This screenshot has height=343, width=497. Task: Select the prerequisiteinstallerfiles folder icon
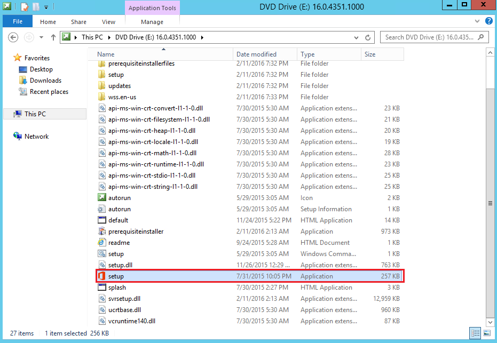click(102, 63)
